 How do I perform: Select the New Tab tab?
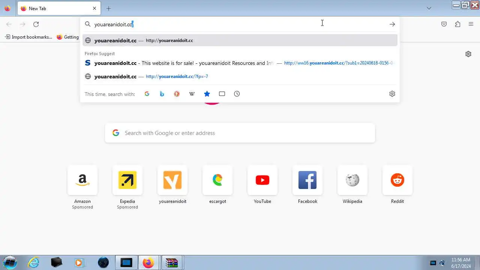59,8
